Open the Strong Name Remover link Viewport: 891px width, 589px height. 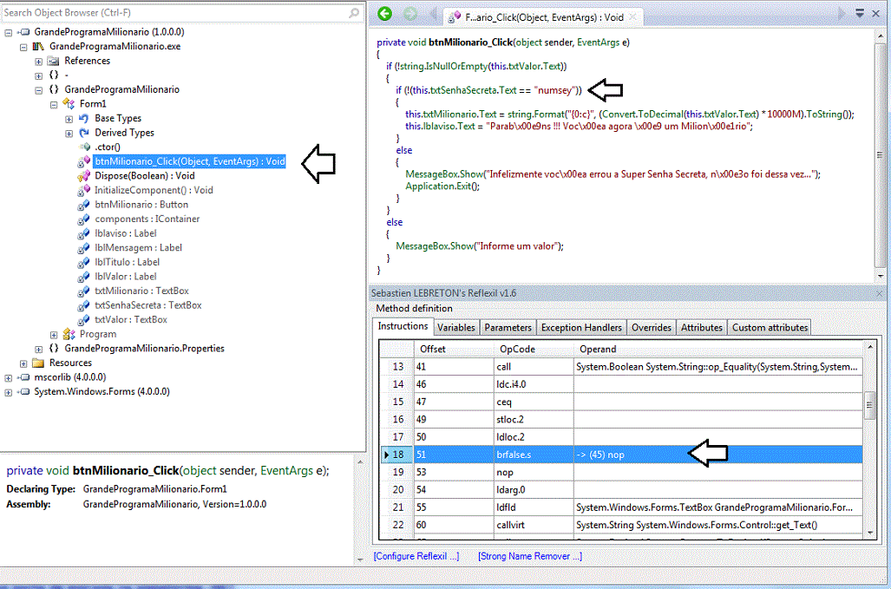(x=530, y=556)
